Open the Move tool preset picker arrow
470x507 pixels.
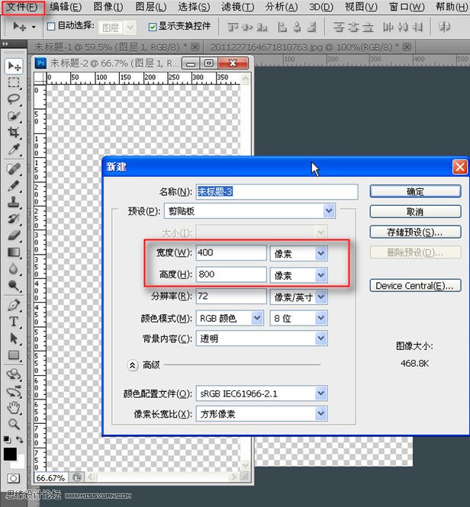point(34,27)
